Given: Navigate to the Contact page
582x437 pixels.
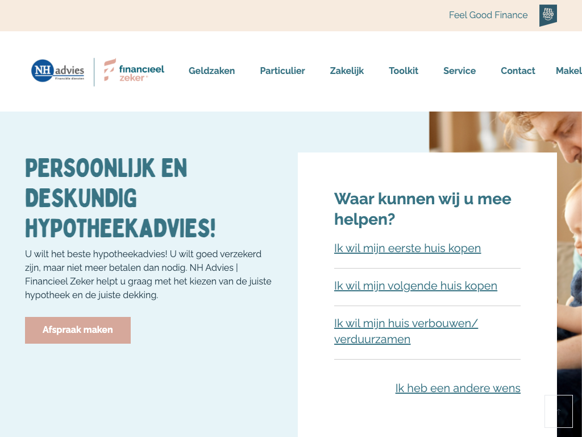Looking at the screenshot, I should click(x=518, y=71).
